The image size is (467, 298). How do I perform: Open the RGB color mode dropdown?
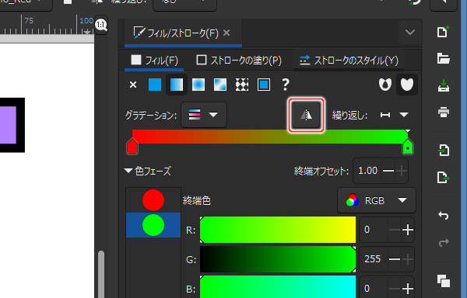click(377, 201)
